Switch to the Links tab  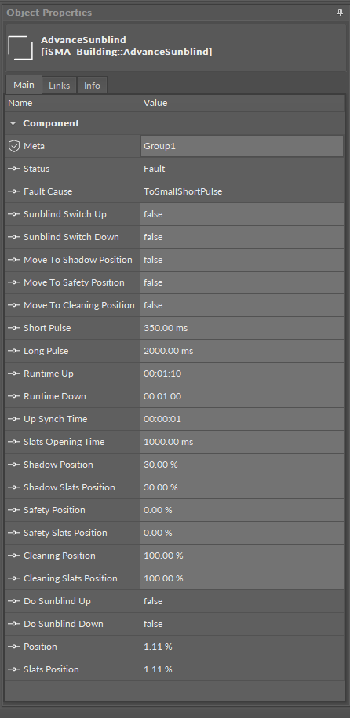(59, 86)
